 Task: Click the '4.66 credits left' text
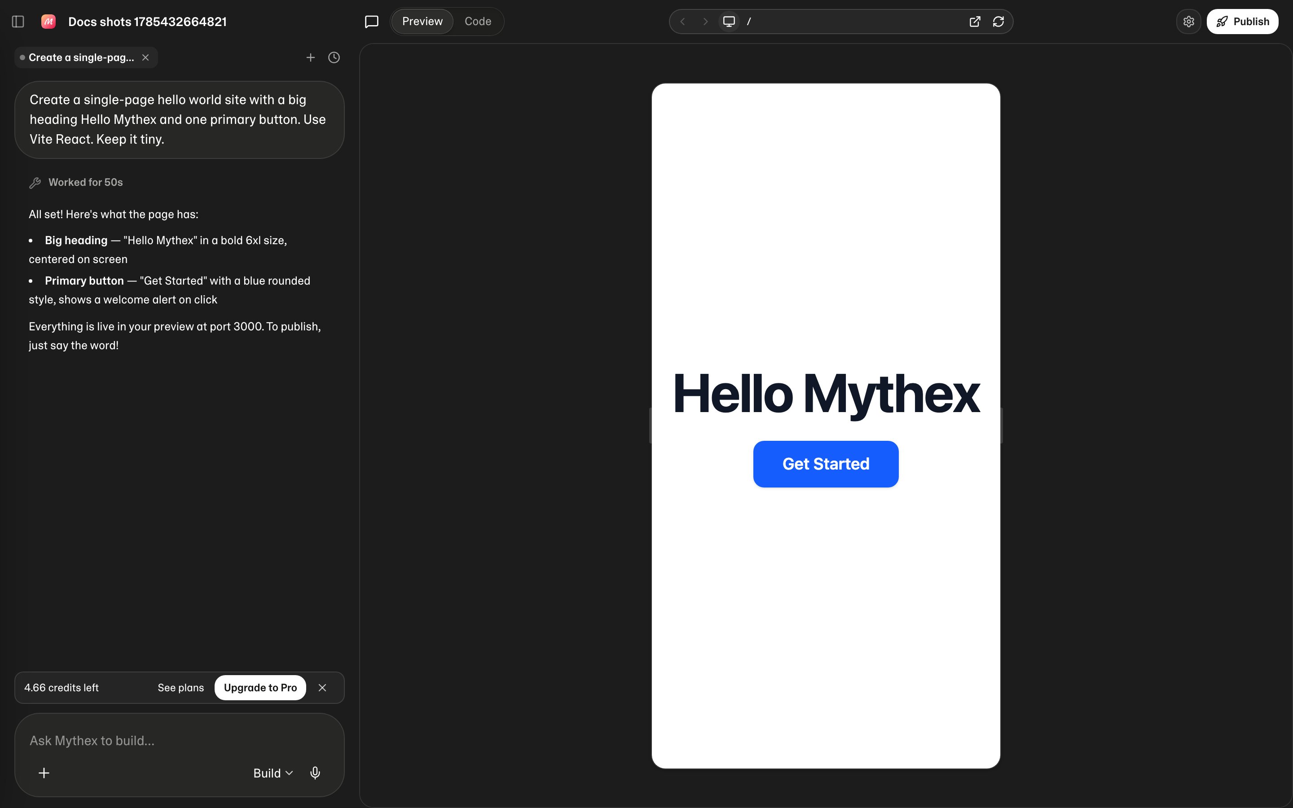(62, 688)
